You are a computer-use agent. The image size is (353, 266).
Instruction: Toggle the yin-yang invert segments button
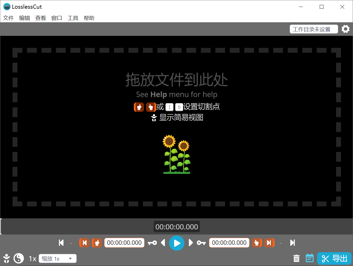pyautogui.click(x=19, y=259)
